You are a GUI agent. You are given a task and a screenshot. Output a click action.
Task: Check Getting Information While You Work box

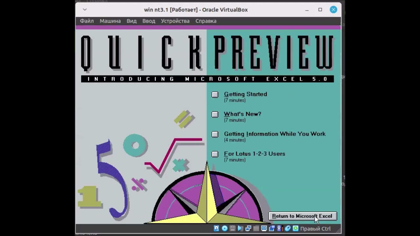[215, 134]
